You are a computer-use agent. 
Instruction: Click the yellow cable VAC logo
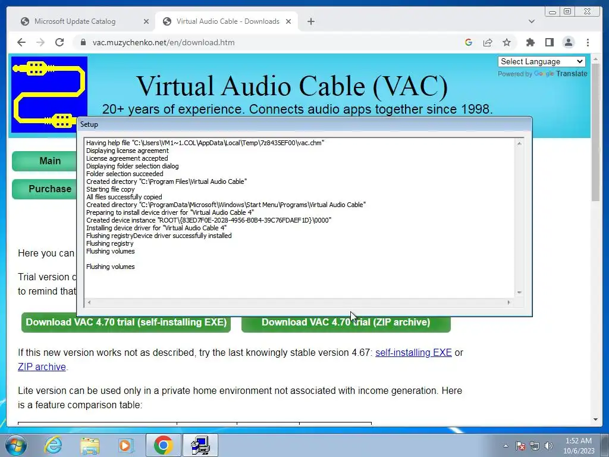(x=49, y=95)
